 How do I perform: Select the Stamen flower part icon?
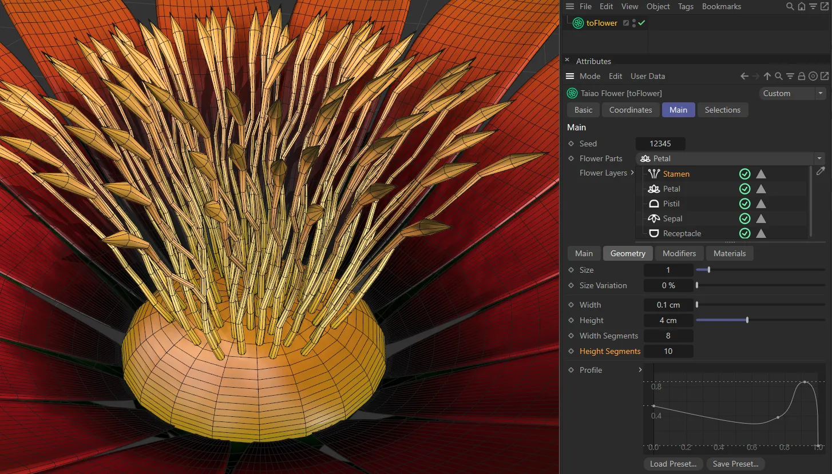pyautogui.click(x=653, y=173)
